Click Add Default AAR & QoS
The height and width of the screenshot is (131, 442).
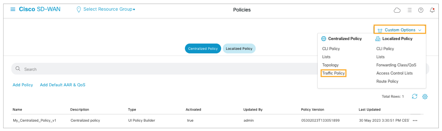[62, 85]
